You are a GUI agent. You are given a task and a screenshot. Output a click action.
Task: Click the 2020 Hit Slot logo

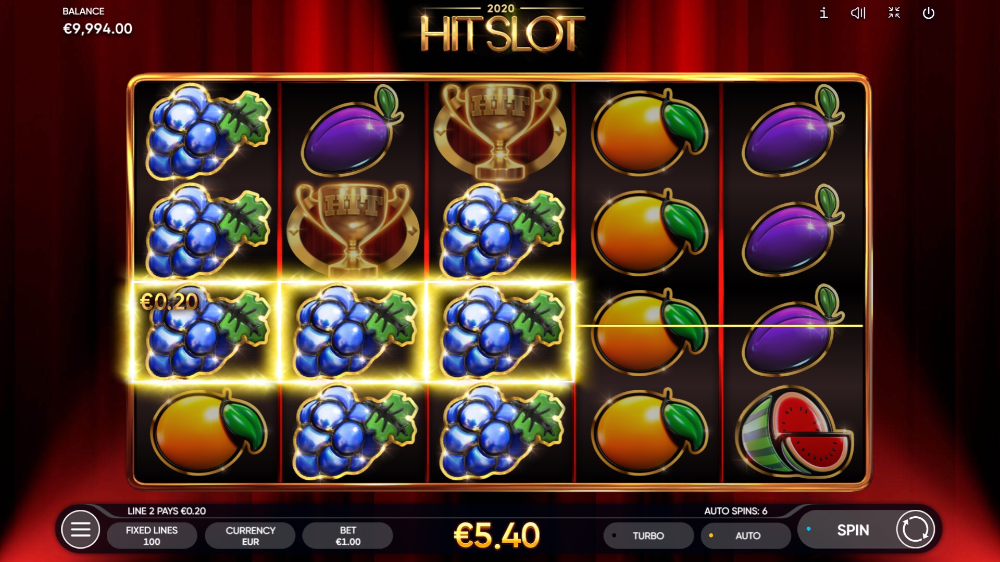[501, 29]
